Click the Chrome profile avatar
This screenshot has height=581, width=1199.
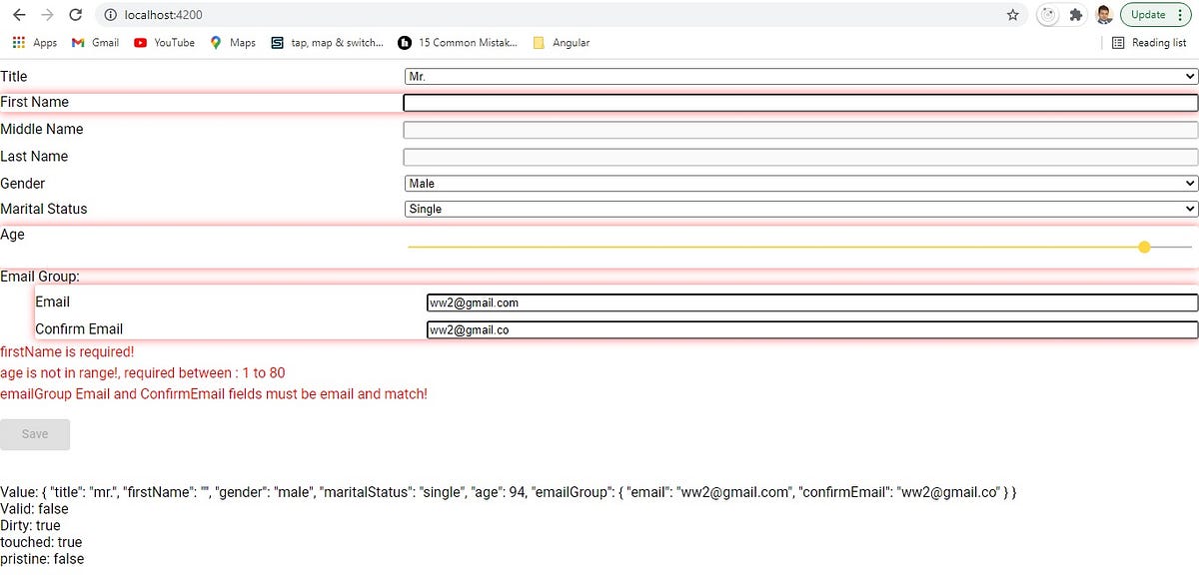pos(1103,14)
